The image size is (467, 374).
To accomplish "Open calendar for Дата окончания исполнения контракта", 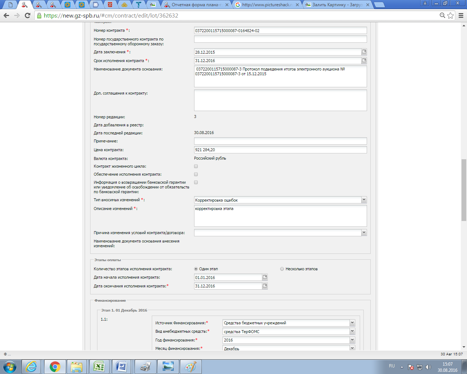I will tap(265, 286).
